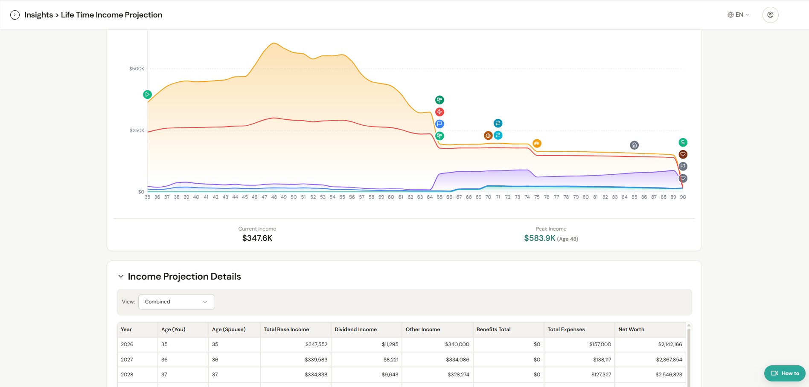Click the gray house marker at age 85
Viewport: 809px width, 387px height.
point(634,145)
